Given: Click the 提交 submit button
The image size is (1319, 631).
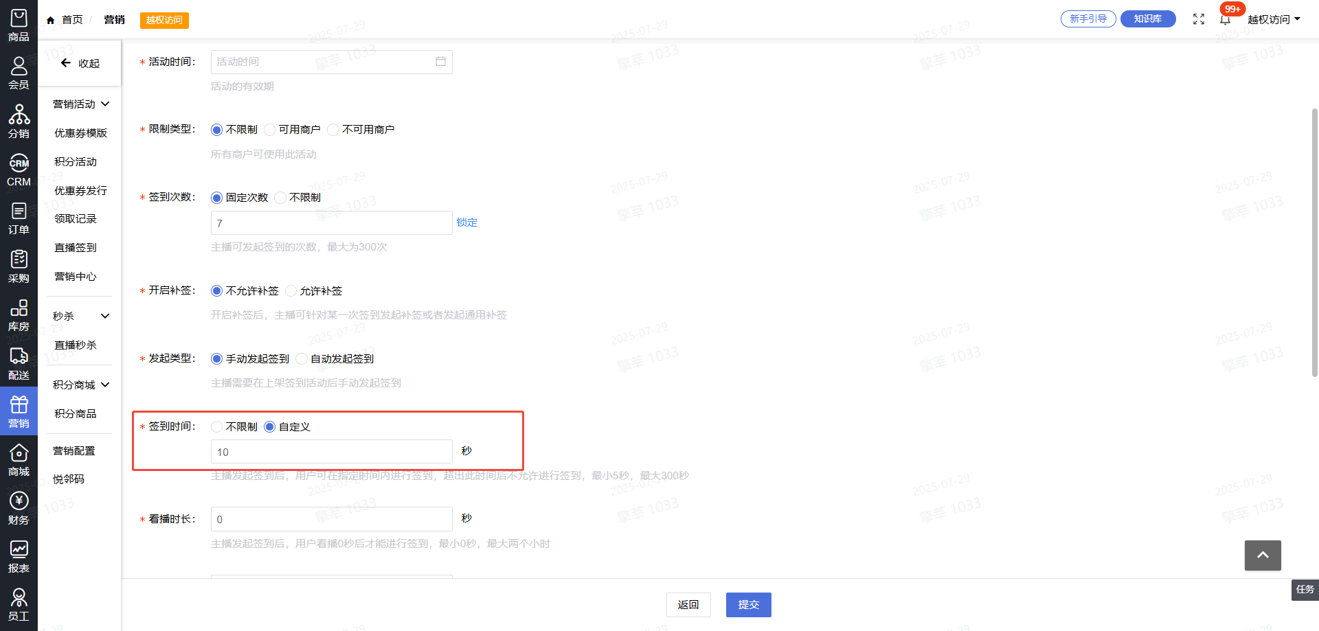Looking at the screenshot, I should click(x=748, y=605).
